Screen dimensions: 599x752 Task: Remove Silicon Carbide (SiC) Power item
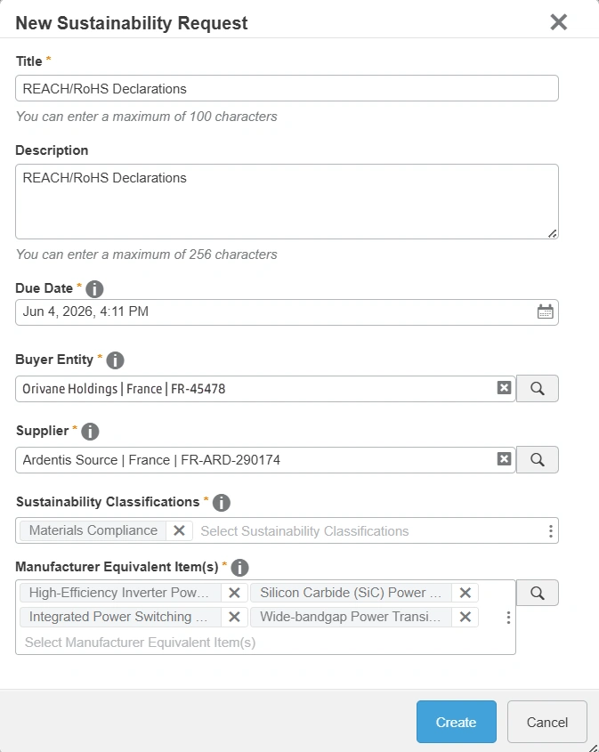465,593
